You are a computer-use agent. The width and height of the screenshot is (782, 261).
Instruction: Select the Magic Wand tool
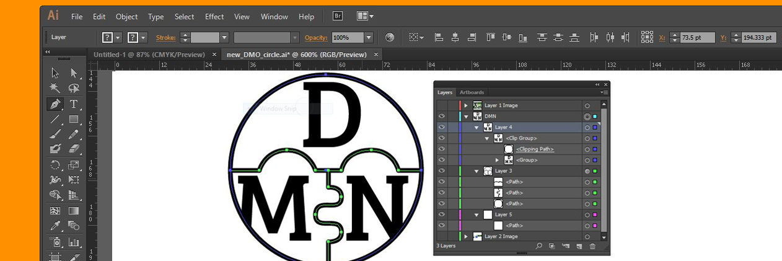(55, 89)
